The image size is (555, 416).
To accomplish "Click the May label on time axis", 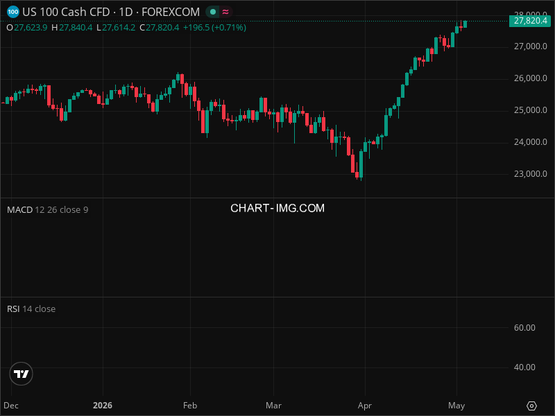I will (x=456, y=406).
